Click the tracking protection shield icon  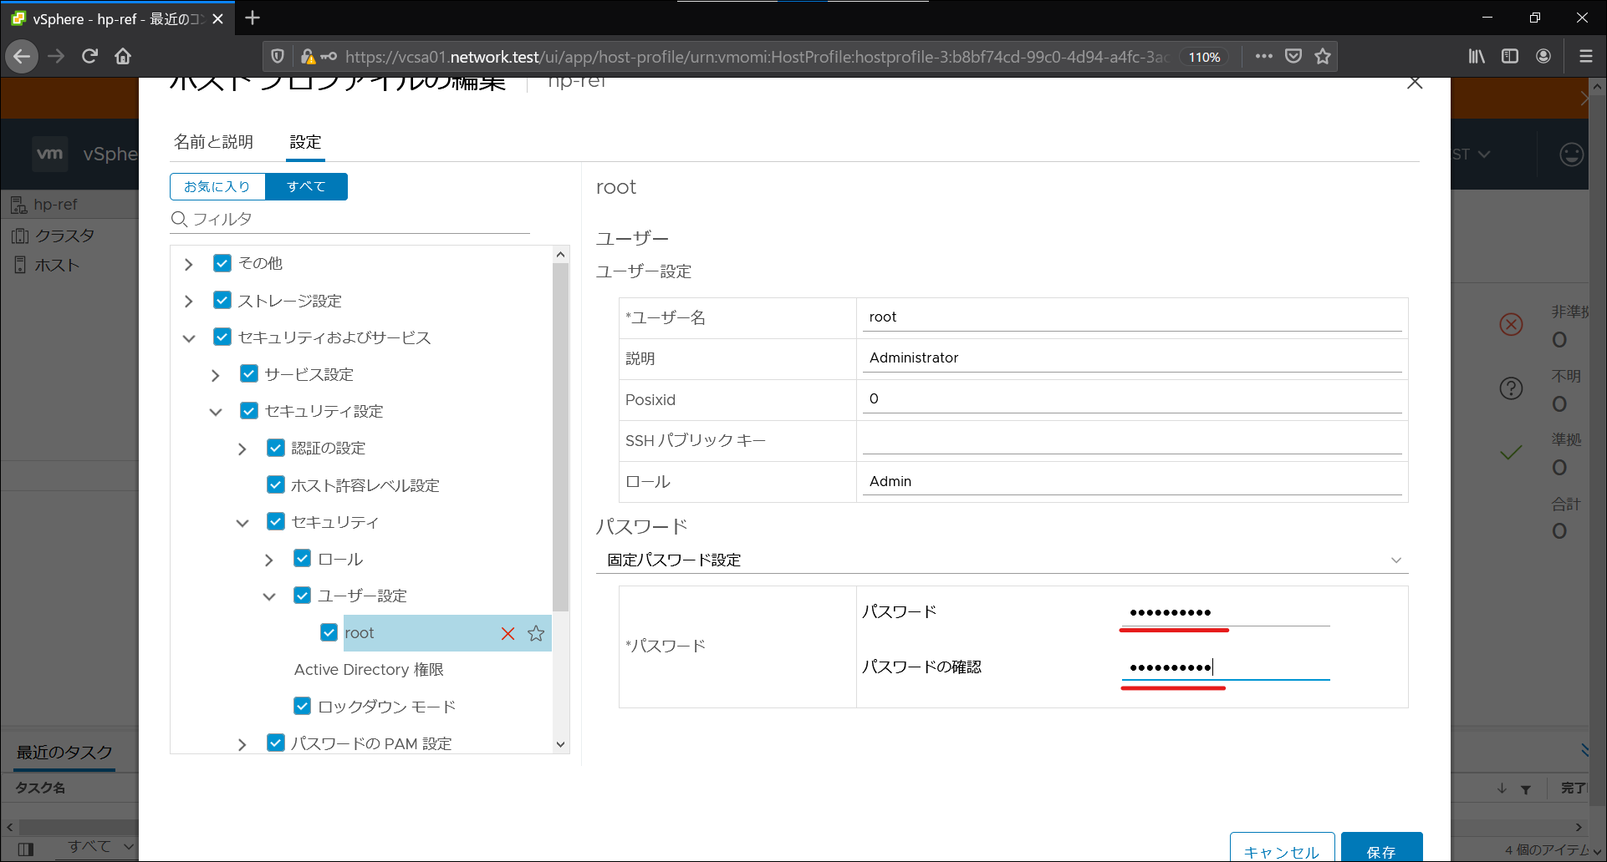pos(278,56)
